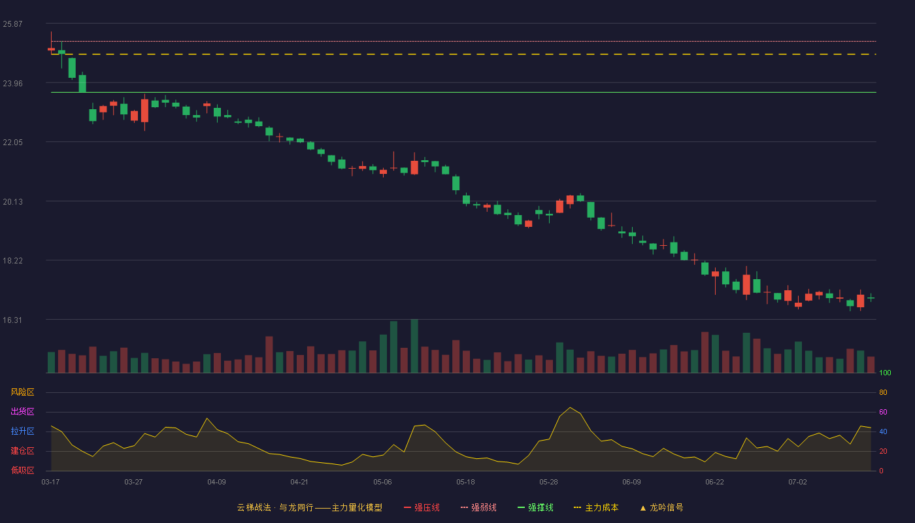
Task: Click the 06-22 date label
Action: click(714, 482)
